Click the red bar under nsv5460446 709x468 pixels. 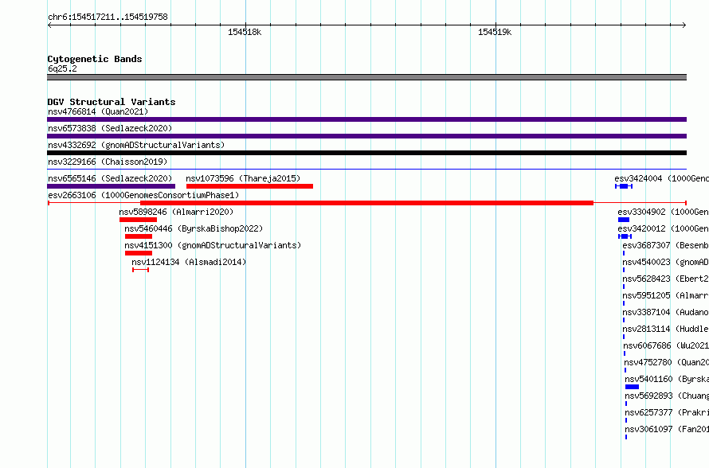(139, 236)
